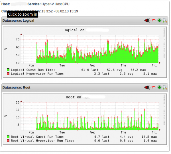171x154 pixels.
Task: Click red Root Virtual Hypervisor Run Time swatch
Action: point(8,141)
